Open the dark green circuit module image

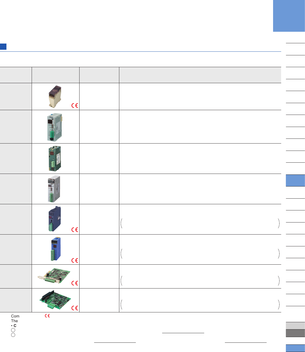53,158
